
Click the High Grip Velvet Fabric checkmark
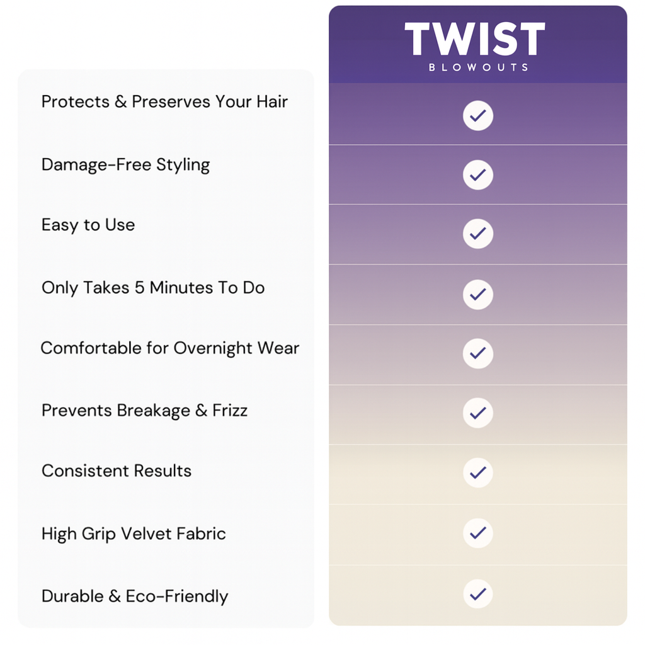[x=478, y=534]
